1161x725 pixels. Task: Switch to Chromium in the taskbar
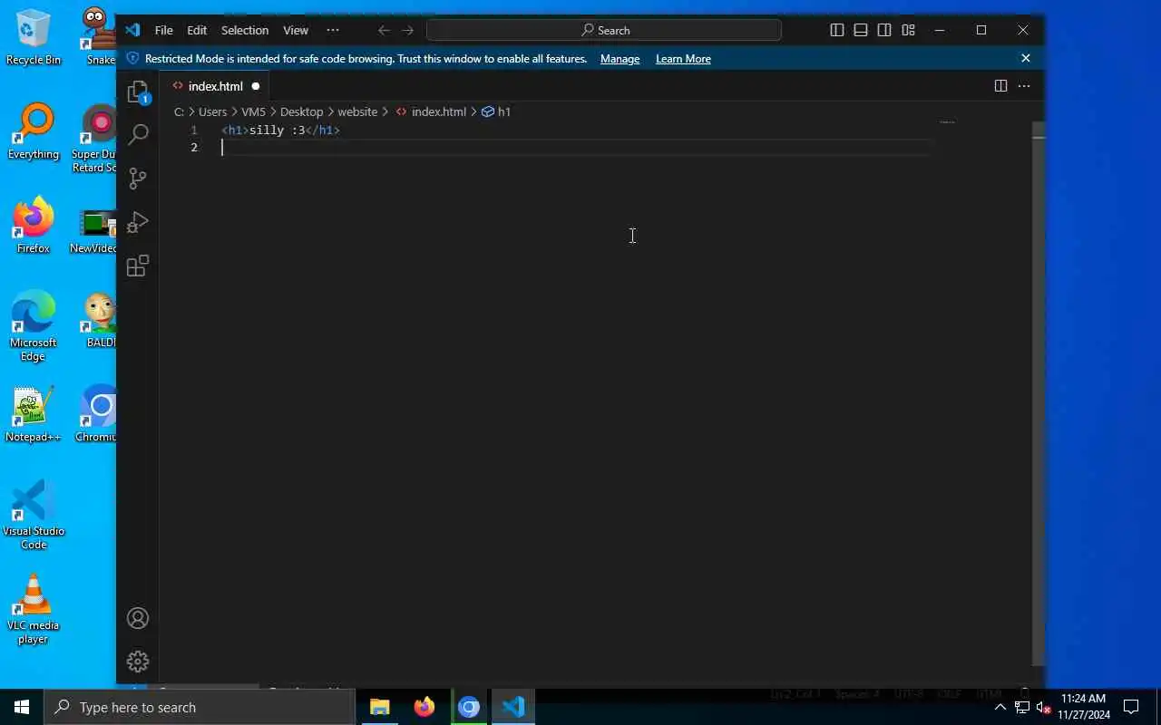click(x=469, y=707)
